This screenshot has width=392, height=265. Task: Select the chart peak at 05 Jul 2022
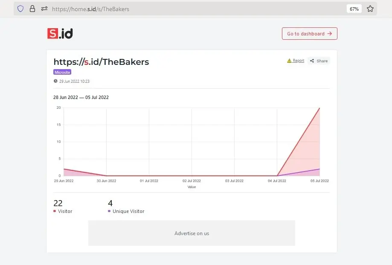click(319, 108)
